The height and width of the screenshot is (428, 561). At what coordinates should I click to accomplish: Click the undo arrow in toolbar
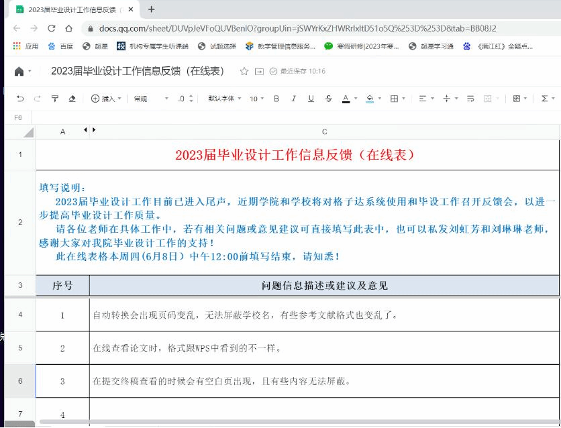click(x=20, y=99)
